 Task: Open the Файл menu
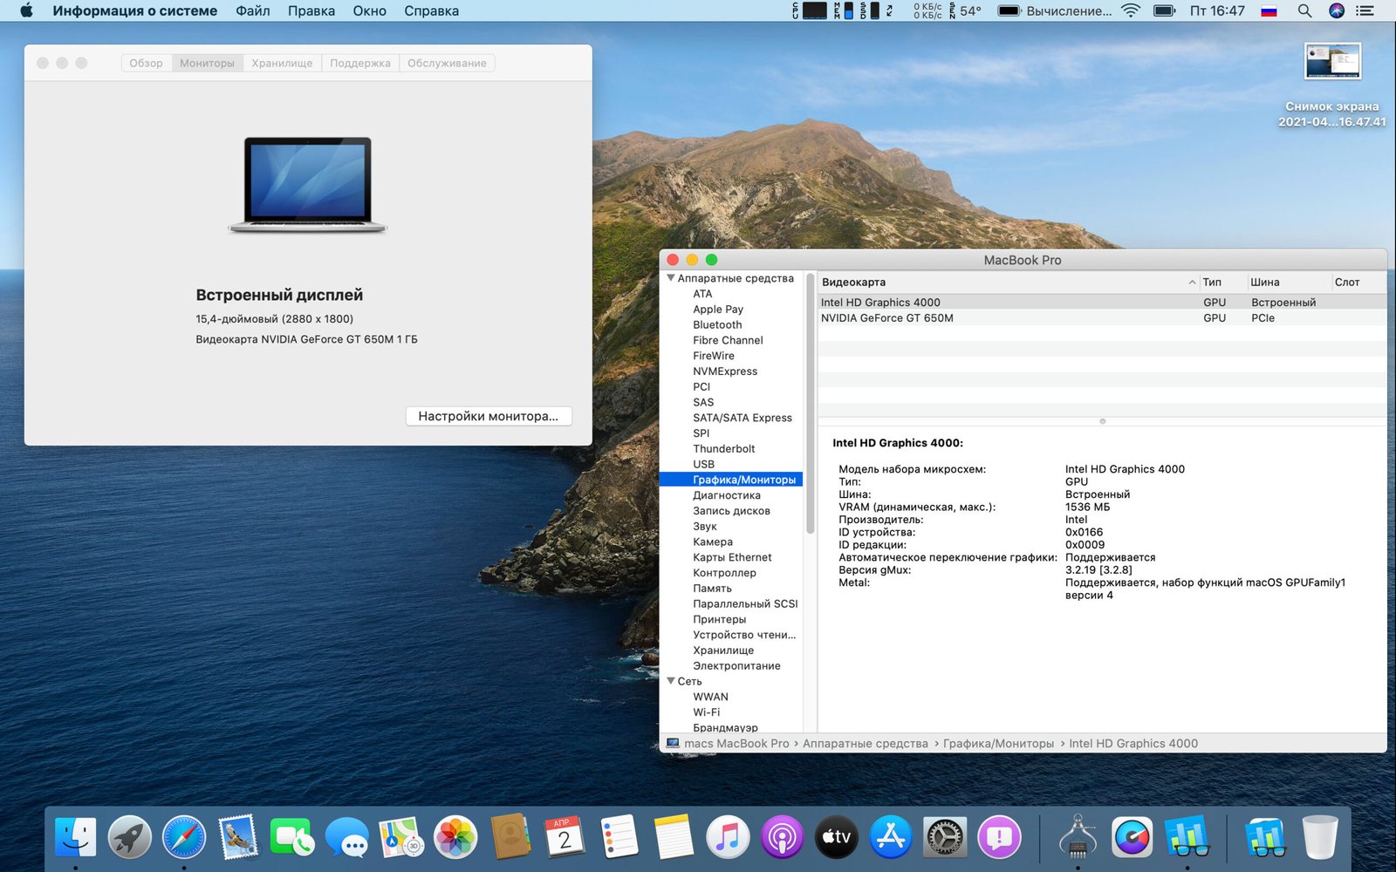[252, 10]
